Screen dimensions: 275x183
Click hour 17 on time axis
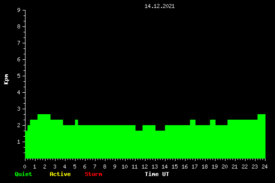point(194,167)
